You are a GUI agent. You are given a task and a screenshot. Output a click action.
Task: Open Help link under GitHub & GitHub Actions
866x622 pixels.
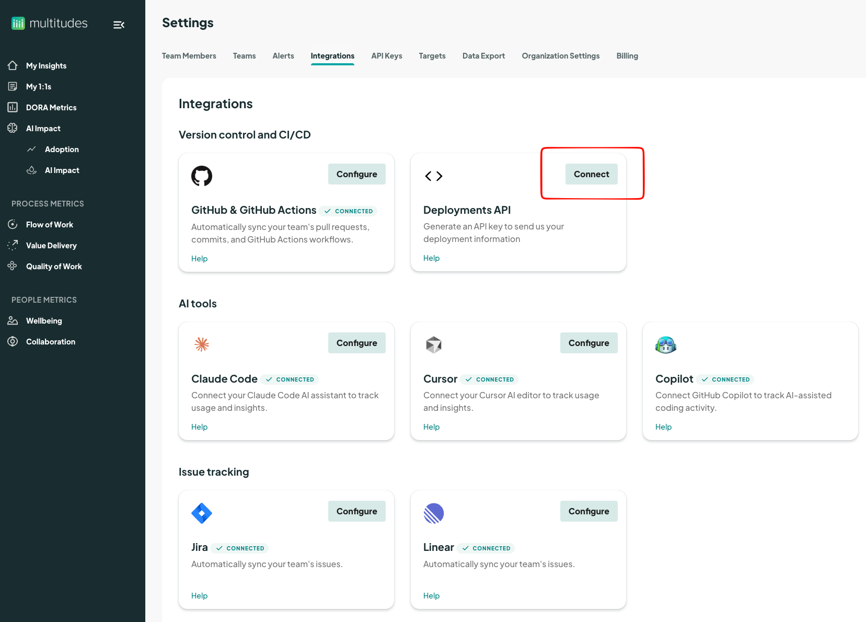point(199,259)
